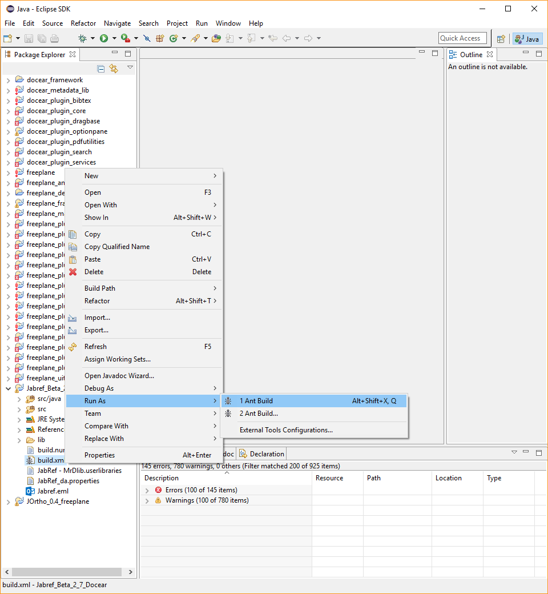Choose 2 Ant Build... from submenu
The height and width of the screenshot is (594, 548).
(314, 414)
